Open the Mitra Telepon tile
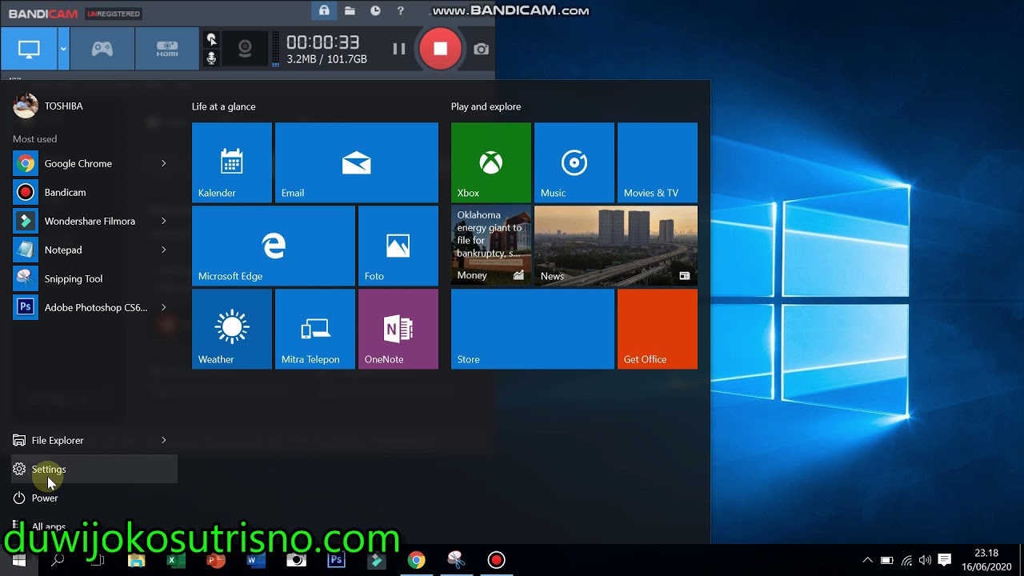Screen dimensions: 1024x576 pos(315,329)
